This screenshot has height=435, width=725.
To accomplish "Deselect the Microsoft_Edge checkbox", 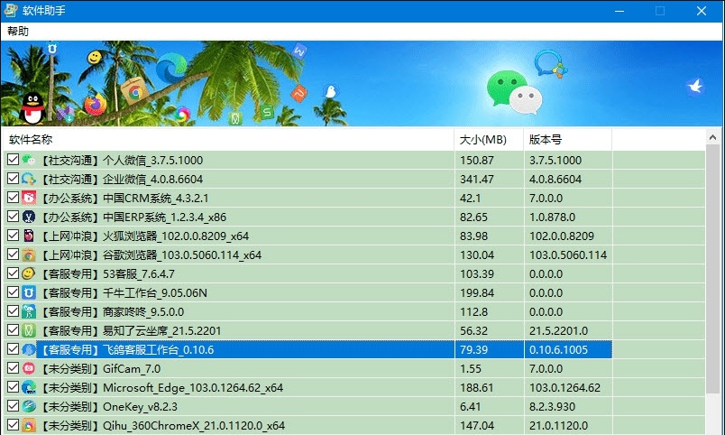I will tap(13, 387).
